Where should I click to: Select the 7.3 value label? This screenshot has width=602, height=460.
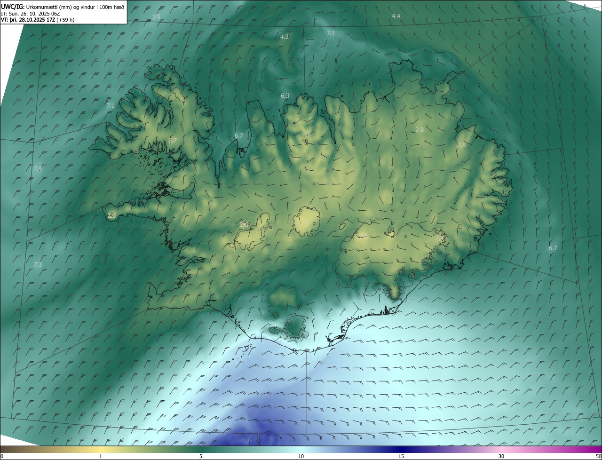click(x=38, y=265)
